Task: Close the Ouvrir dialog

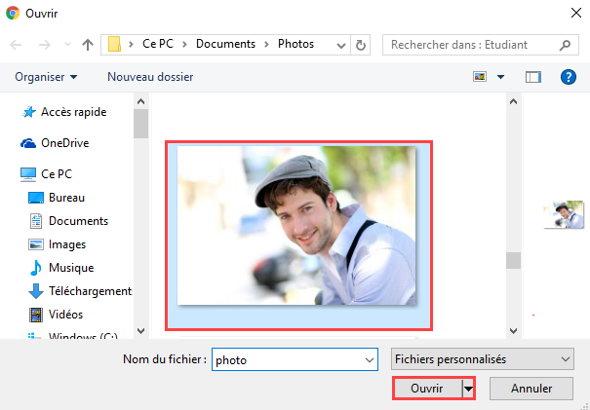Action: [575, 13]
